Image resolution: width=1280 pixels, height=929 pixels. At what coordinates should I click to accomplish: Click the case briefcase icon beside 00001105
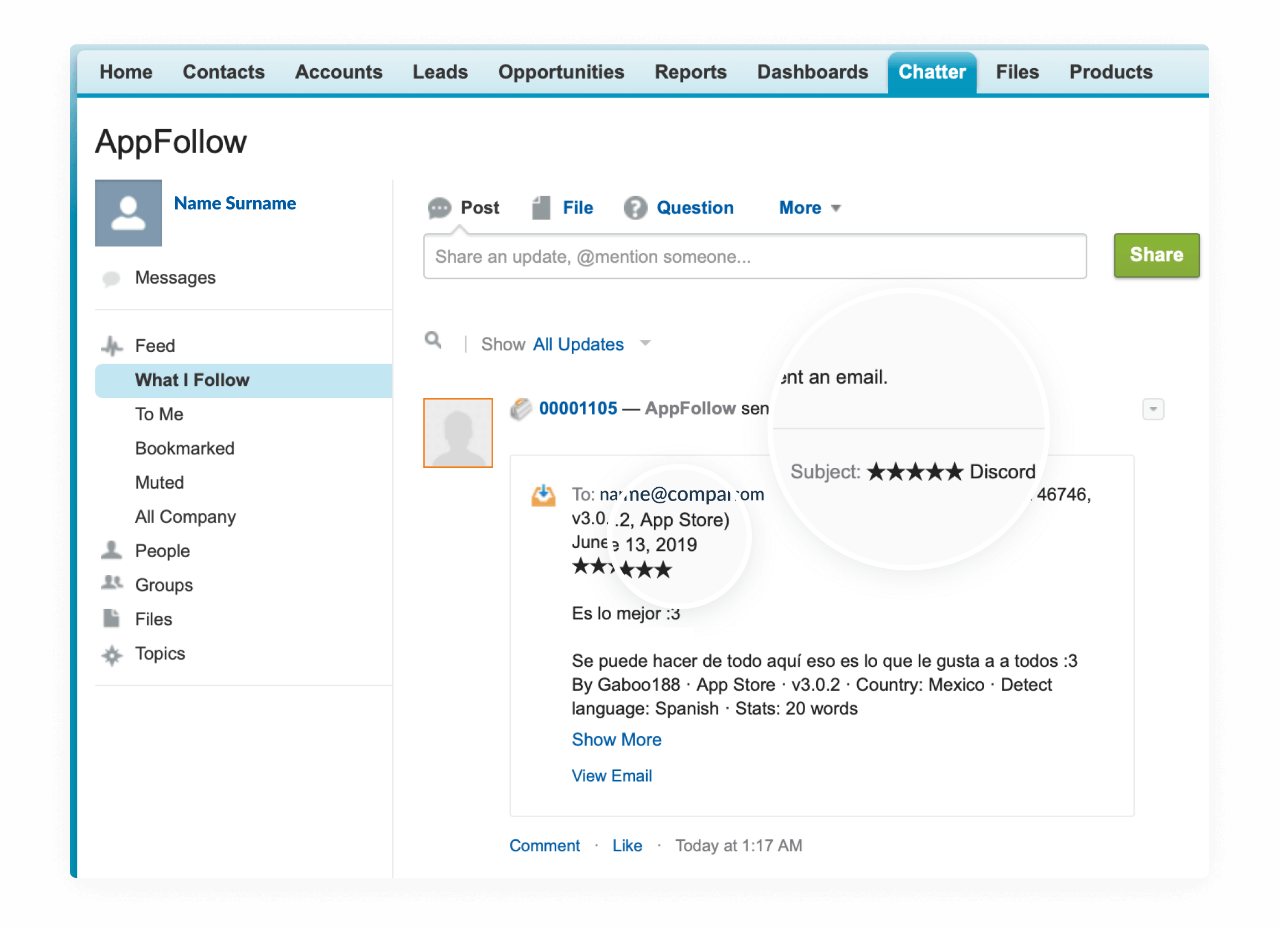click(x=520, y=409)
